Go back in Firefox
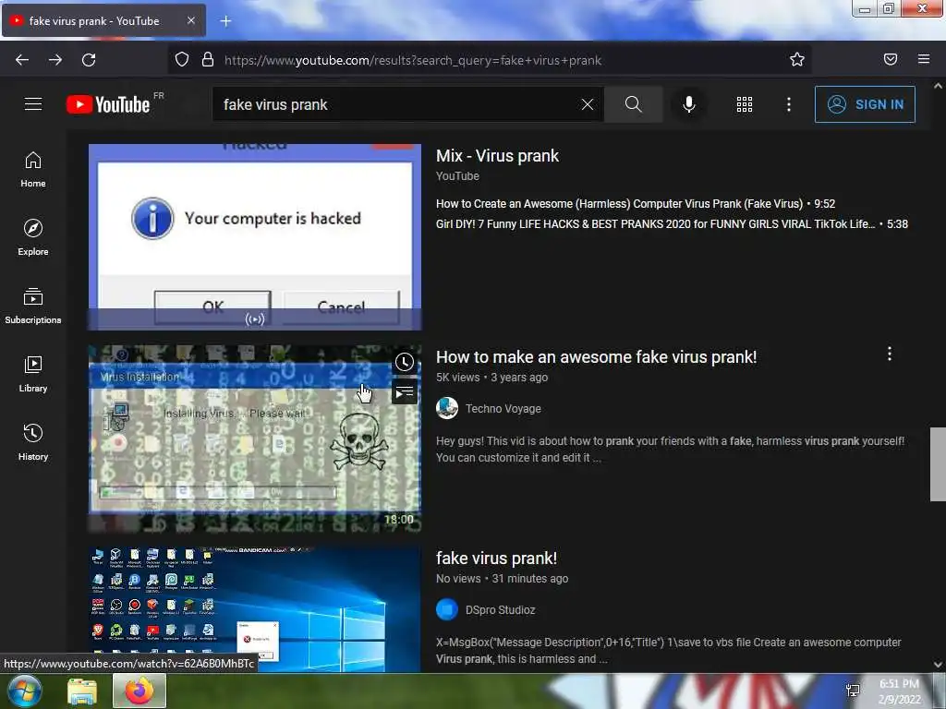This screenshot has width=946, height=709. pyautogui.click(x=22, y=60)
